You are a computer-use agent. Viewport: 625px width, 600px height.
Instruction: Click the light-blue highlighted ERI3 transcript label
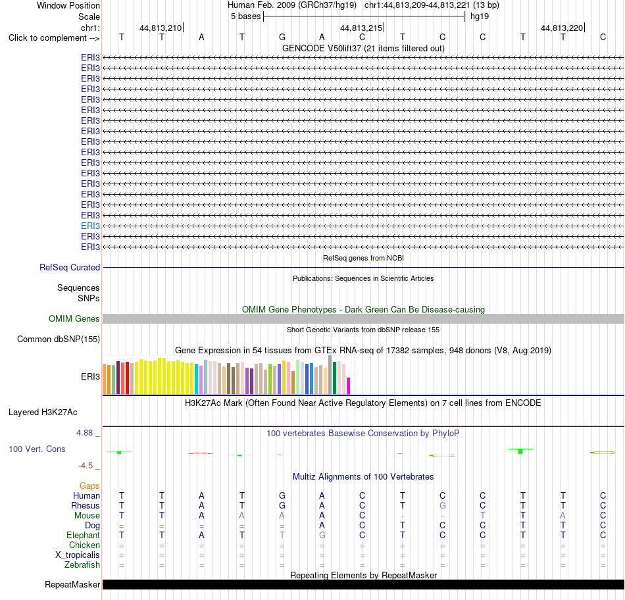pos(90,226)
